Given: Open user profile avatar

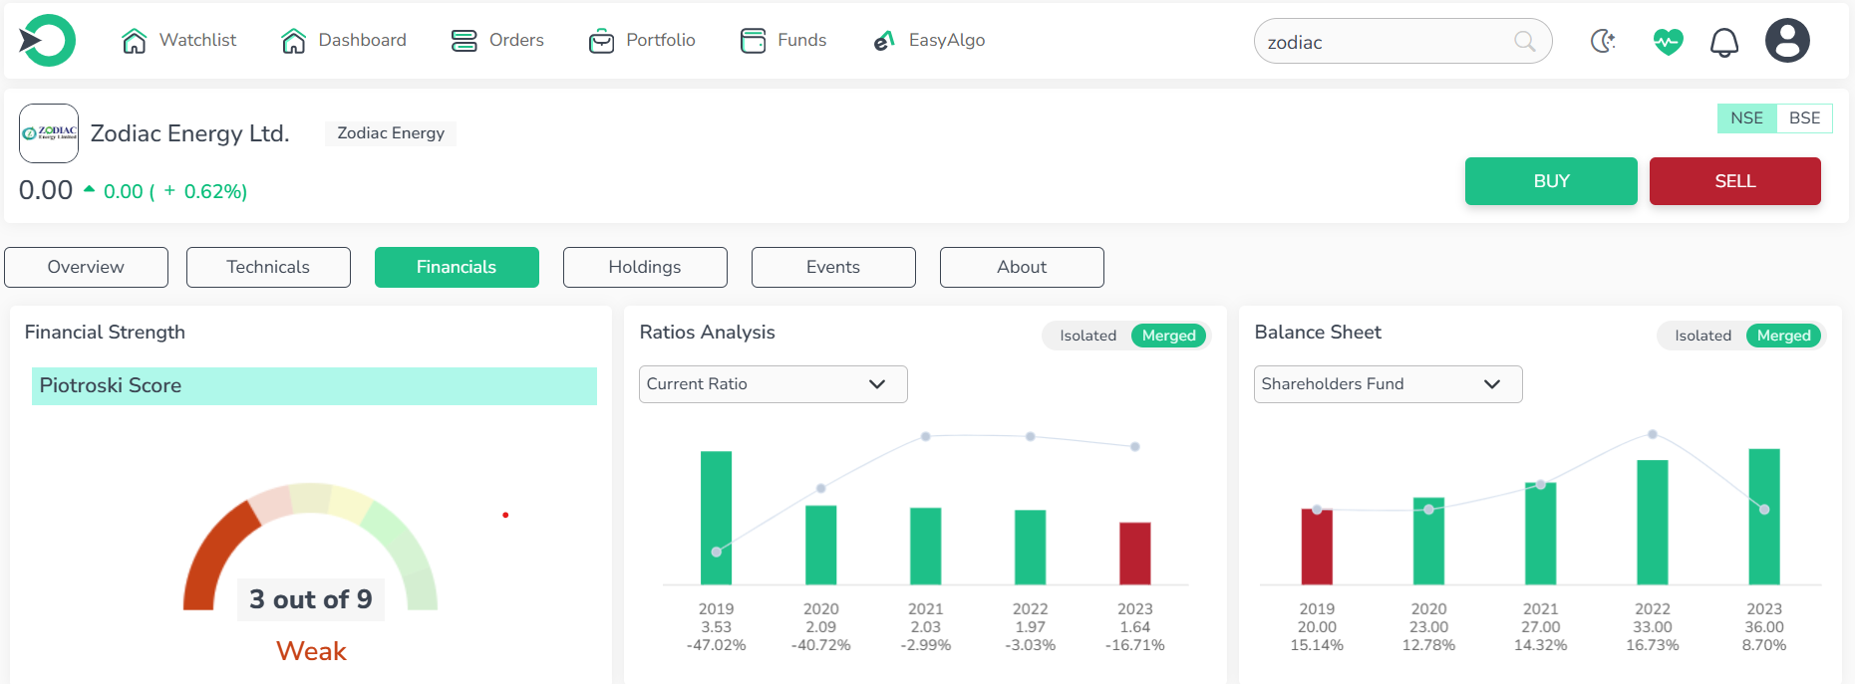Looking at the screenshot, I should coord(1787,41).
